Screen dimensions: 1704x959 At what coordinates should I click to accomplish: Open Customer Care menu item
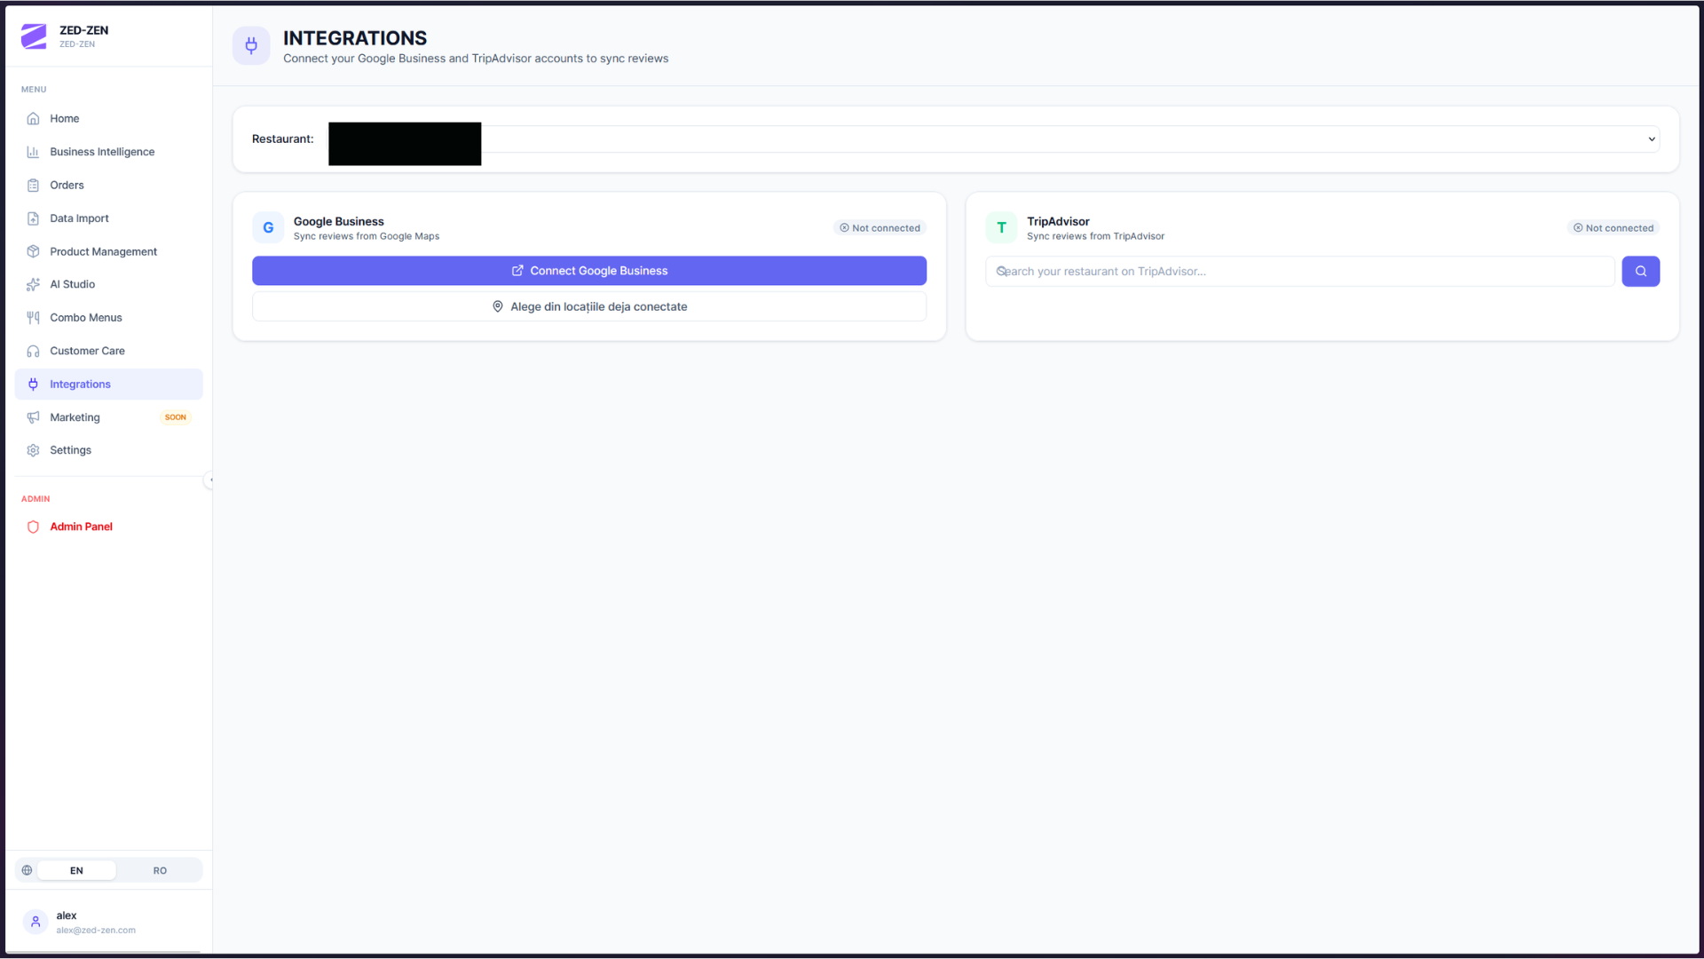pyautogui.click(x=108, y=351)
